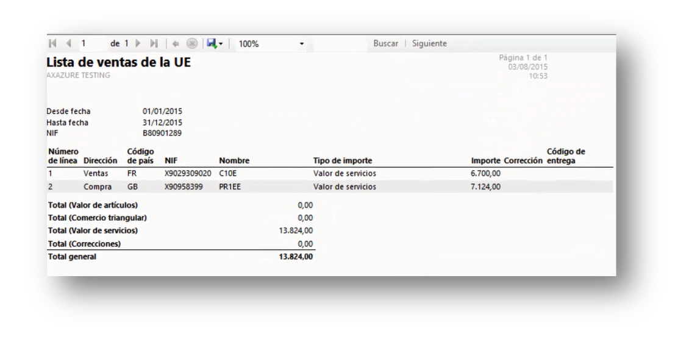Click the Tipo de importe column header
Image resolution: width=678 pixels, height=356 pixels.
pos(343,160)
